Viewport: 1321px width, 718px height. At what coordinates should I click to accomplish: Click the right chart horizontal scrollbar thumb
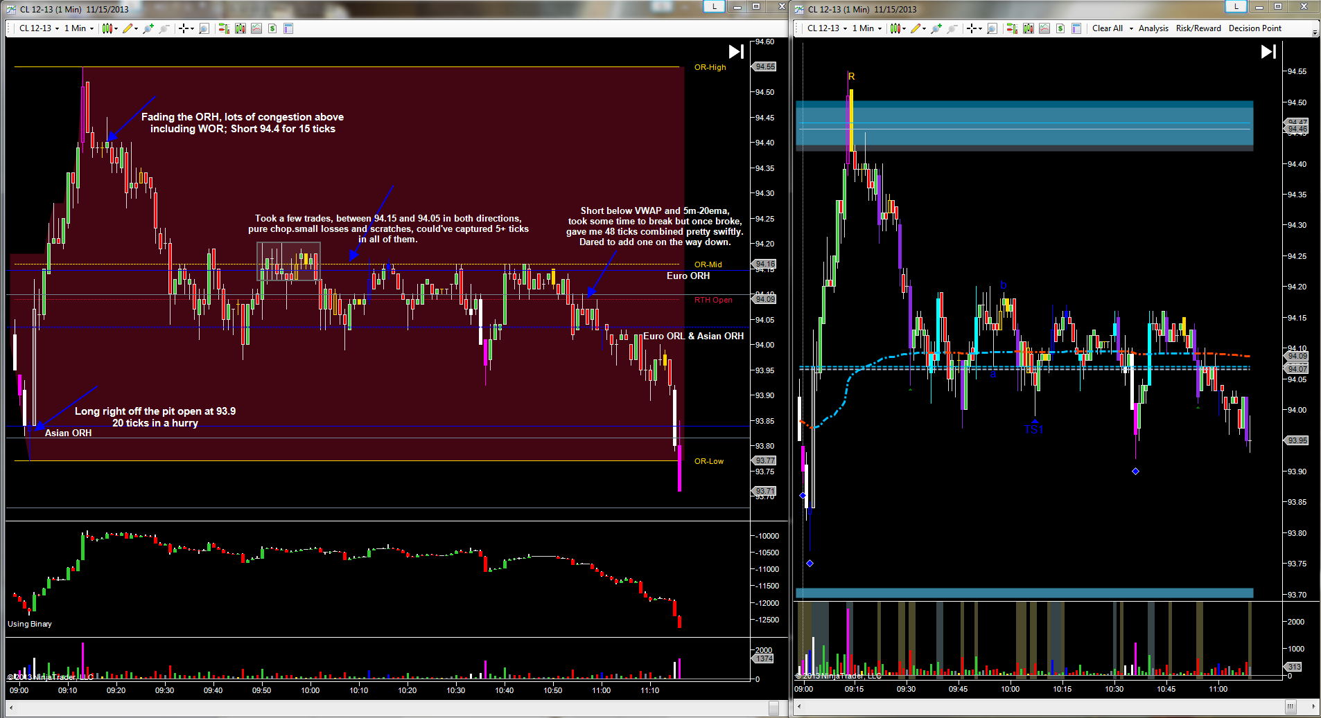coord(1291,707)
